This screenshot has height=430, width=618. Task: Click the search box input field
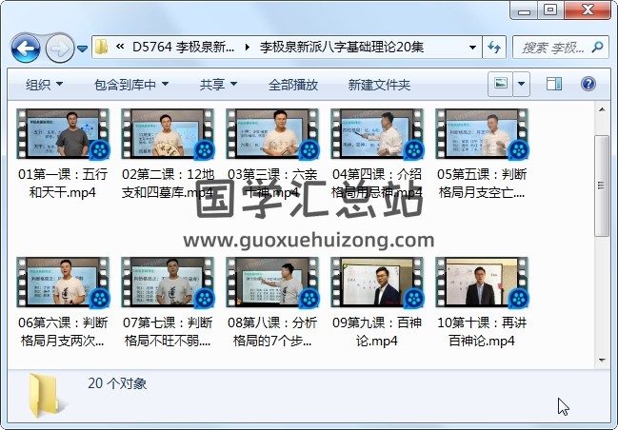pyautogui.click(x=554, y=47)
